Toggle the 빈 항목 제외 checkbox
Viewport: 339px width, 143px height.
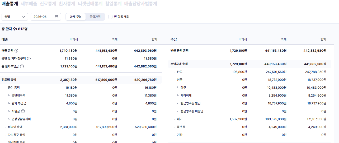point(110,17)
